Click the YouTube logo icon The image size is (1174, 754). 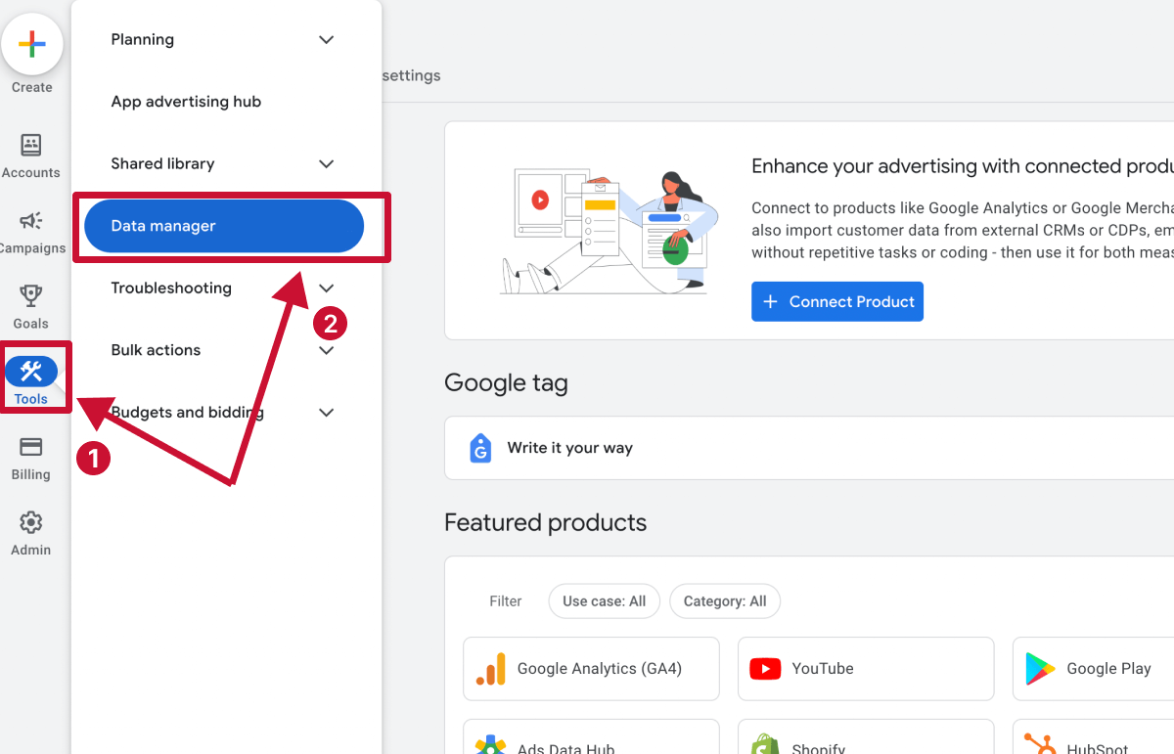coord(765,669)
